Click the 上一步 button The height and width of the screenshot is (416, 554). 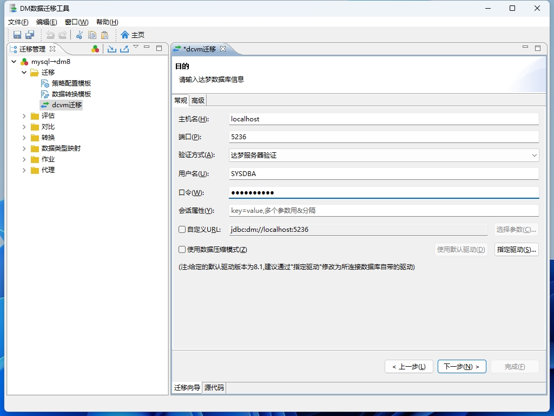[409, 367]
